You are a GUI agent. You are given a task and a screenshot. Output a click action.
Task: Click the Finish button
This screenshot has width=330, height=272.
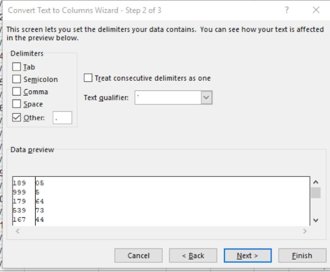302,256
